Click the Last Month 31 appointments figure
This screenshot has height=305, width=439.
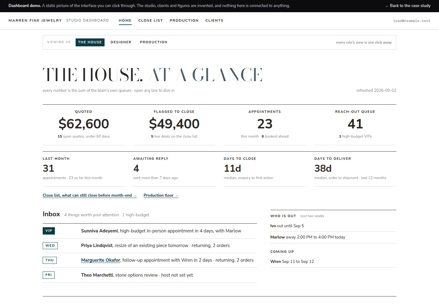tap(48, 168)
